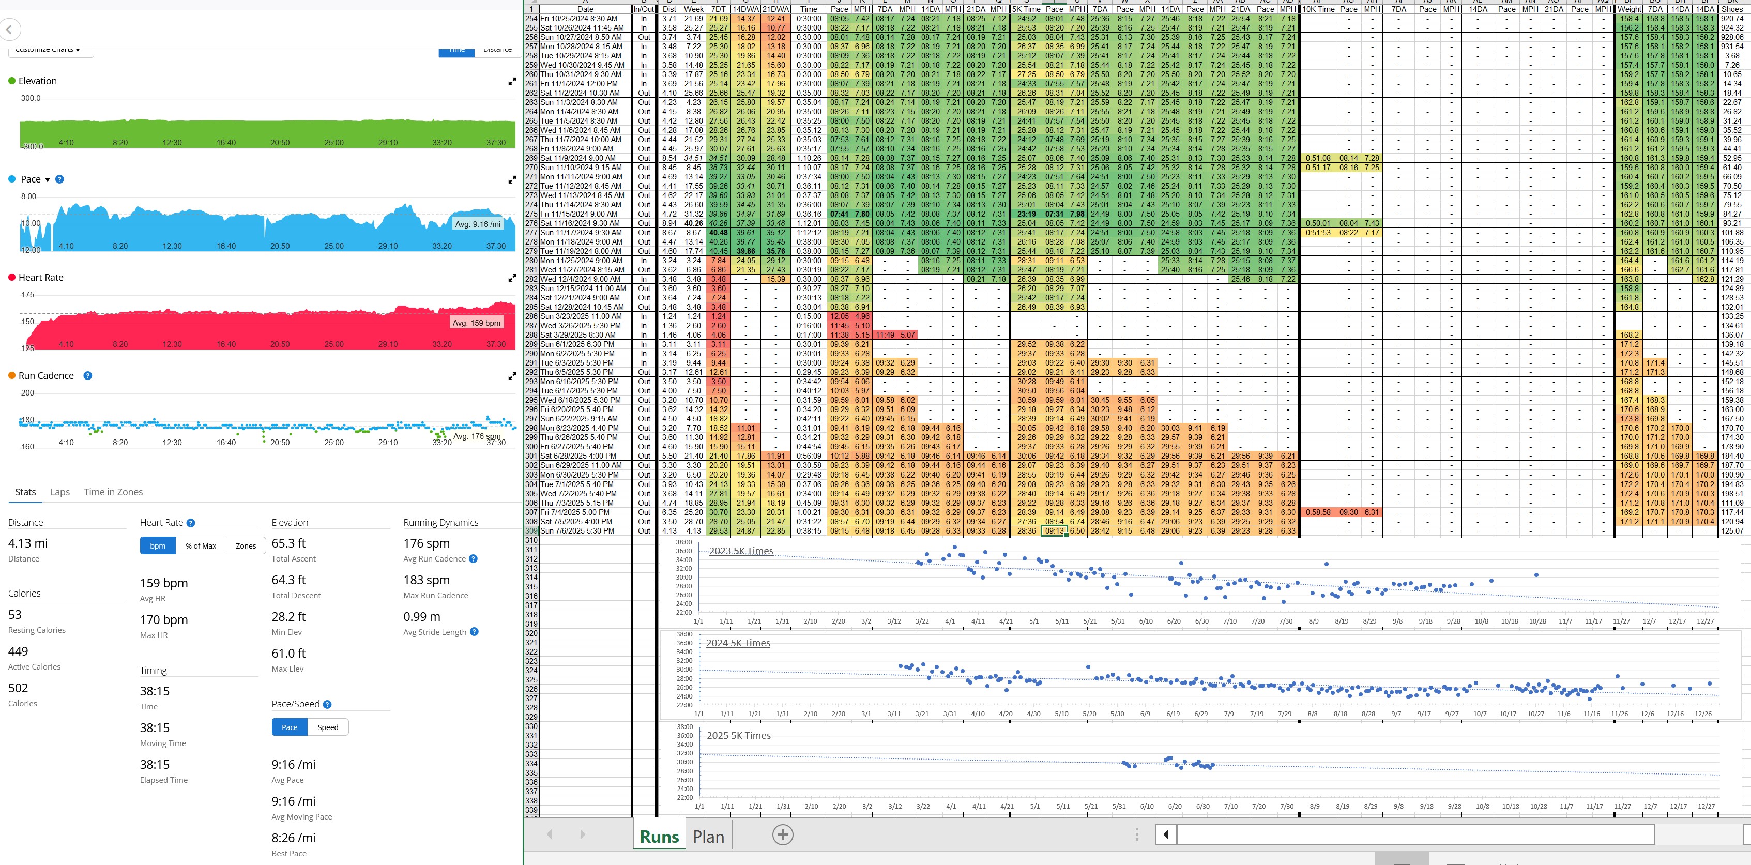Expand the Elevation chart to full screen
The image size is (1751, 865).
(512, 82)
